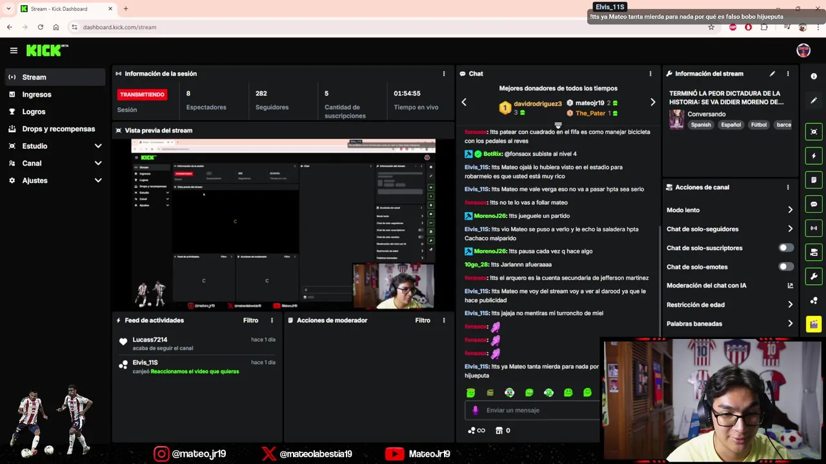Open options menu of Información del stream panel

(788, 73)
